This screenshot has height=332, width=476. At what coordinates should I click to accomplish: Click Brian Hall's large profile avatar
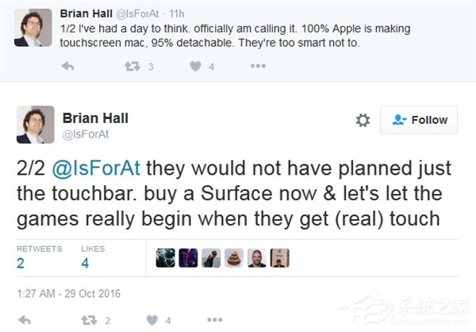(x=35, y=125)
